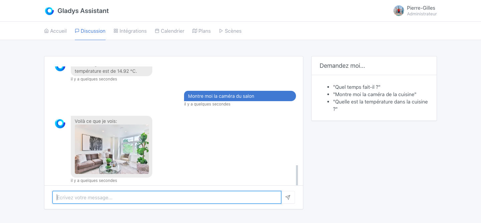The image size is (481, 223).
Task: Click the map icon next to Plans
Action: coord(195,31)
